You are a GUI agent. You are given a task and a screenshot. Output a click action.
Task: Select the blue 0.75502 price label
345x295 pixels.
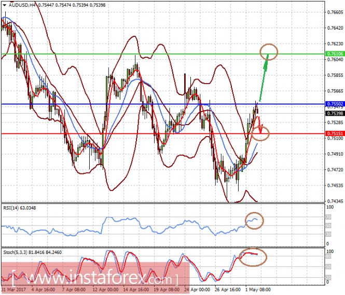335,104
